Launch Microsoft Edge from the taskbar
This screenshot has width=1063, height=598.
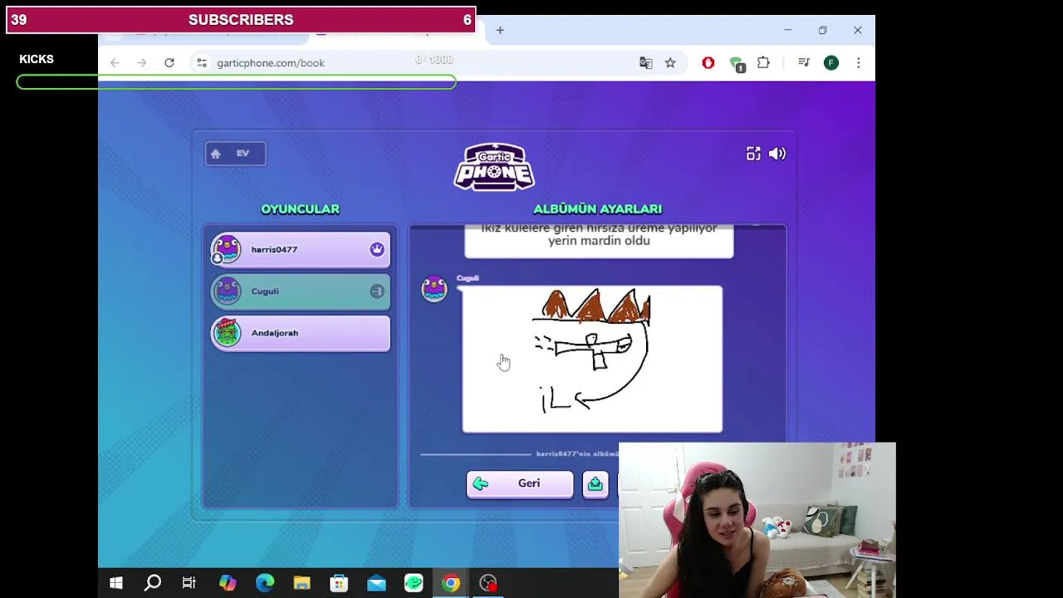[265, 583]
